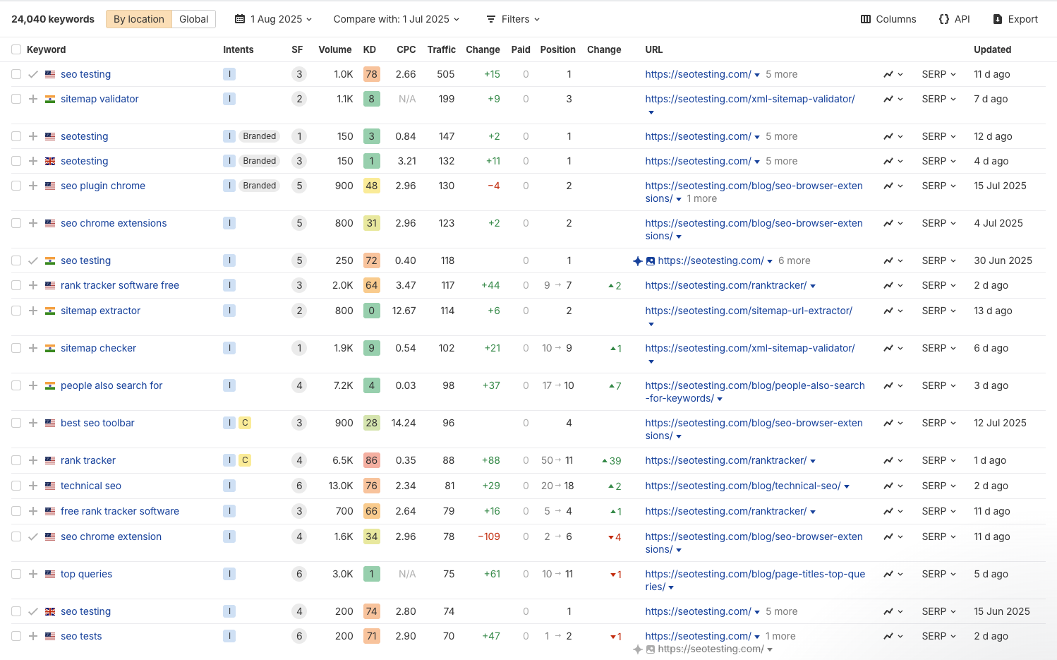Select the header checkbox to select all keywords

[x=16, y=49]
